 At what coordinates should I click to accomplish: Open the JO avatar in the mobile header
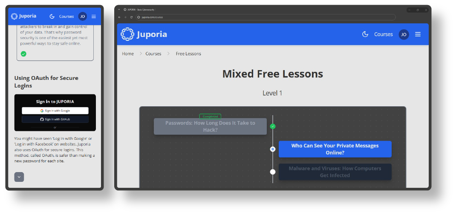point(82,17)
